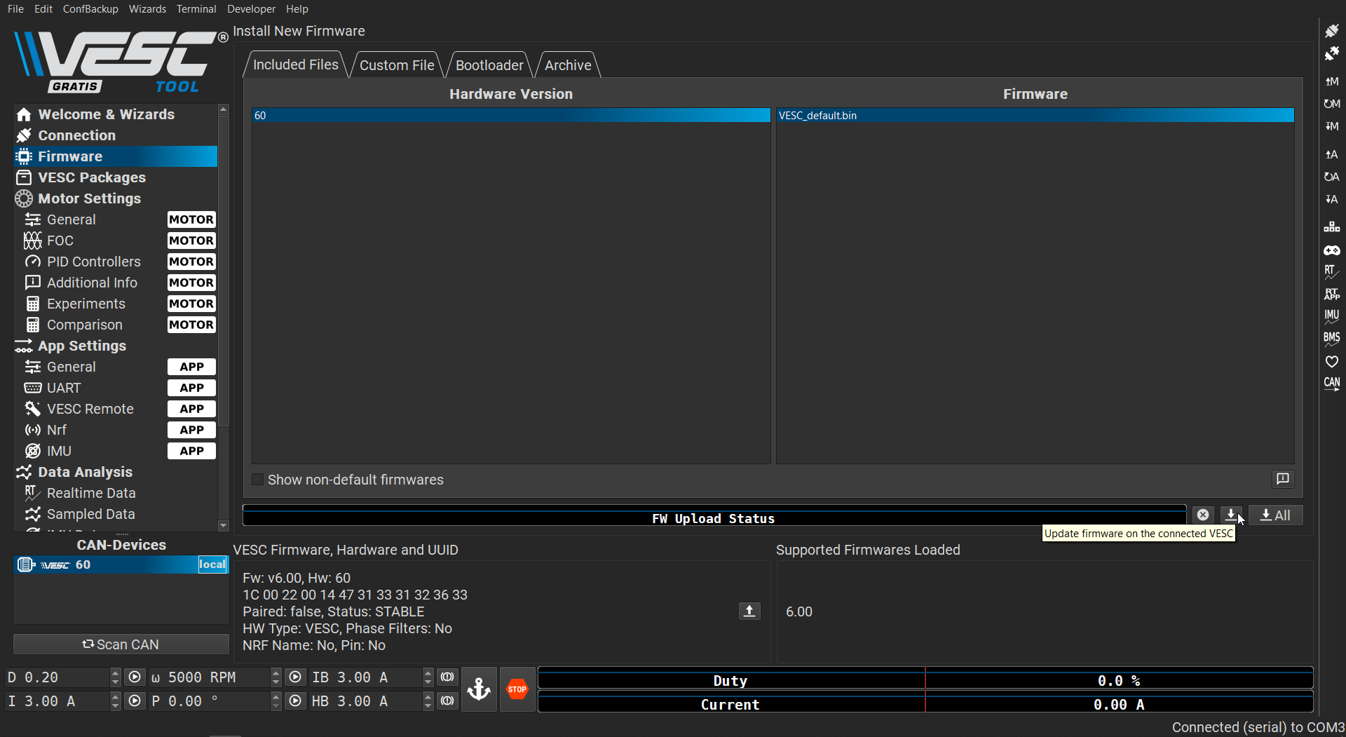The height and width of the screenshot is (737, 1346).
Task: Apply brake current button next to IB 3.00 A
Action: click(x=447, y=677)
